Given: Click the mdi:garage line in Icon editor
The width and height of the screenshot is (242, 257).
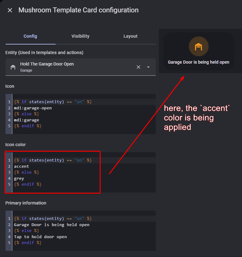Looking at the screenshot, I should tap(27, 120).
